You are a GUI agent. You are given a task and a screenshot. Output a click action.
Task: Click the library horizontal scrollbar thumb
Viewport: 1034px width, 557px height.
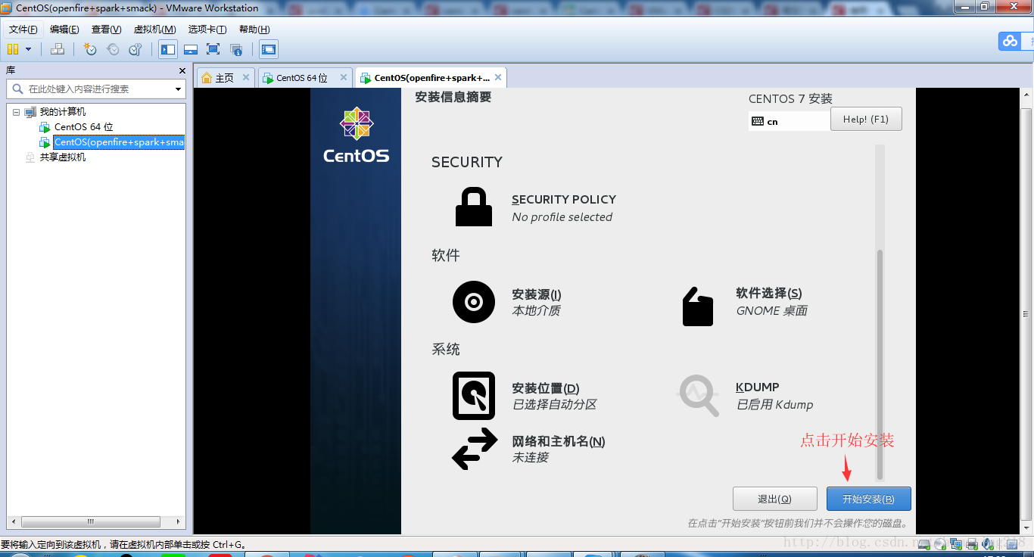point(91,521)
